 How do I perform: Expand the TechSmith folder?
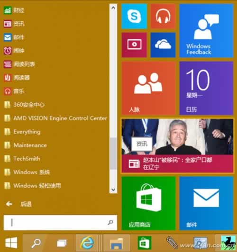[22, 159]
